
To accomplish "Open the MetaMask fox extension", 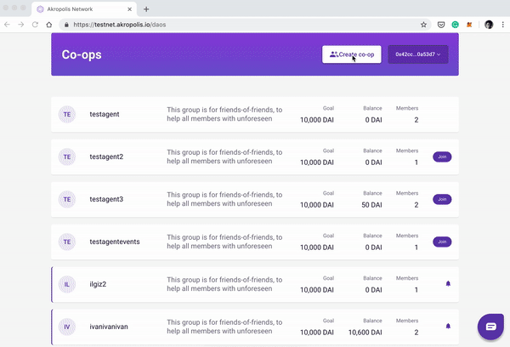I will (x=469, y=25).
